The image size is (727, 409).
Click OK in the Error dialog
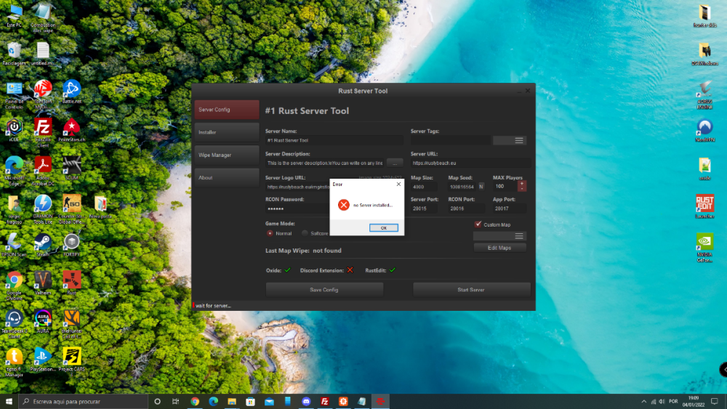tap(383, 227)
